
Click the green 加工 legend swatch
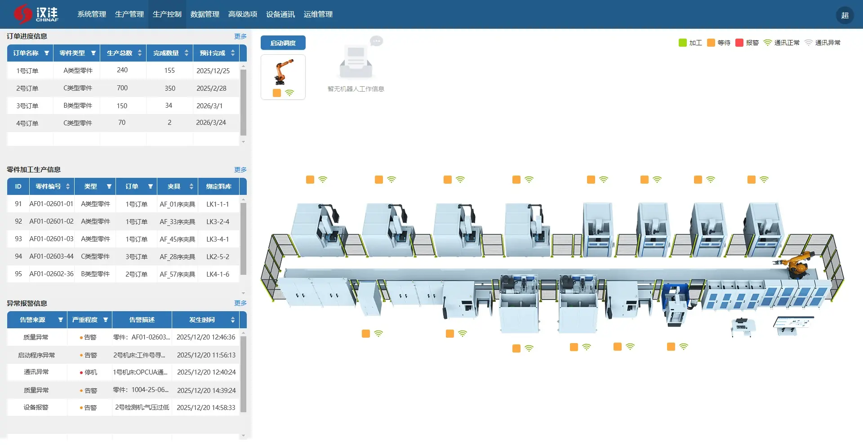(682, 43)
